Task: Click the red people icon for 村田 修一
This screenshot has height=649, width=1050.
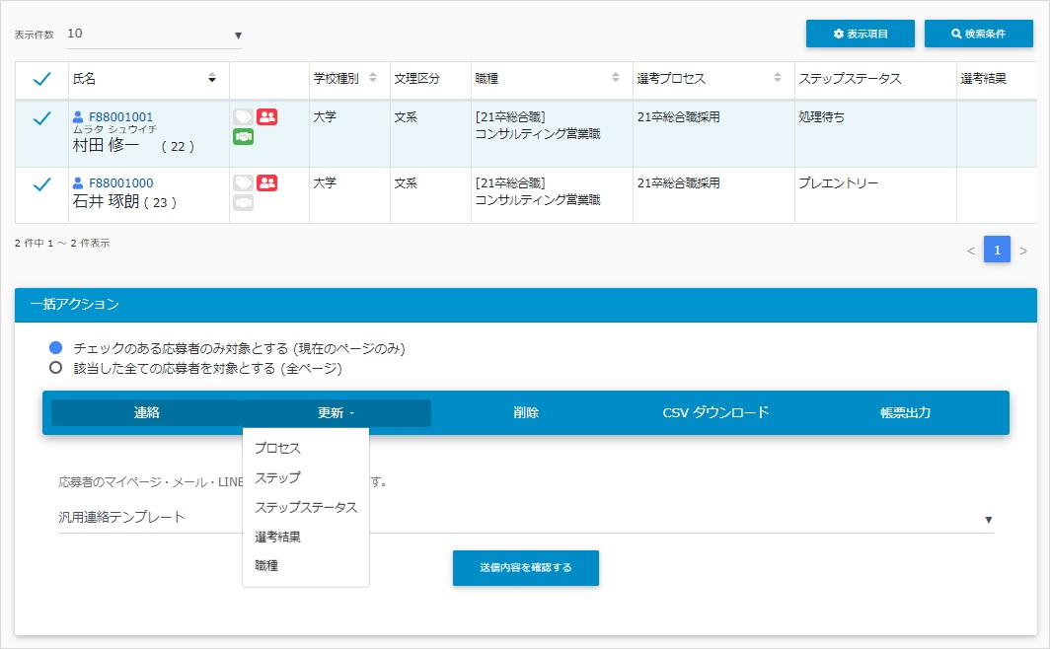Action: [266, 116]
